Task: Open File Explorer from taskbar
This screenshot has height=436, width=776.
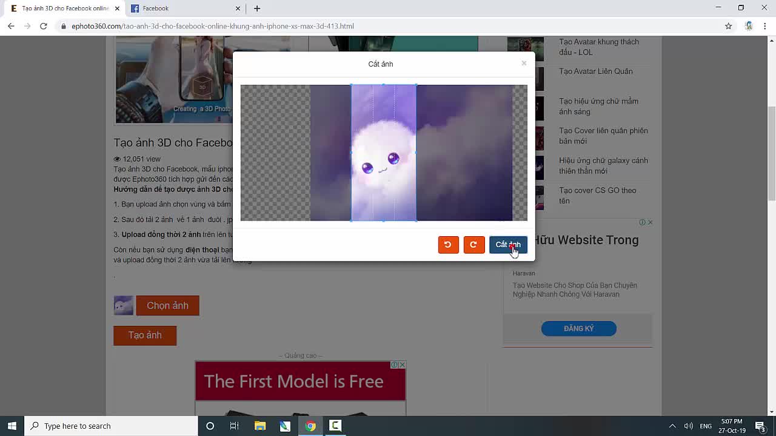Action: [x=260, y=426]
